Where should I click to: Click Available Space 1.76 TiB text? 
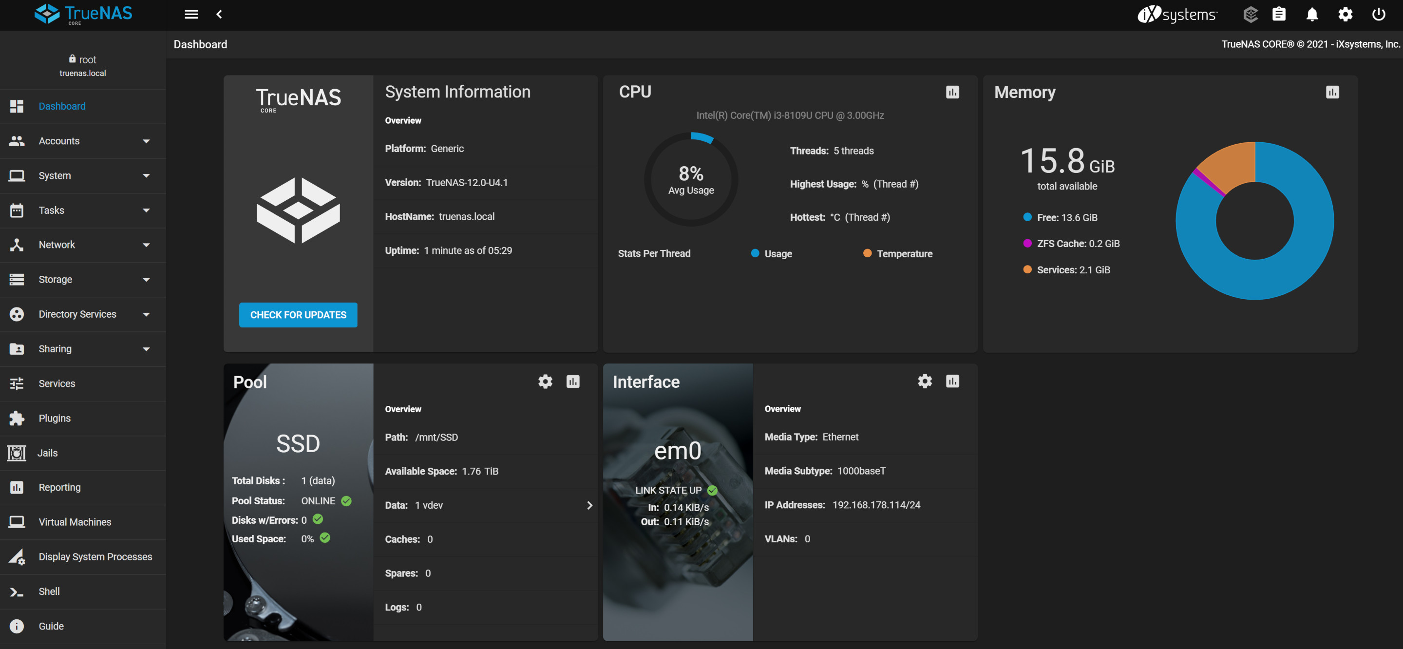click(441, 471)
